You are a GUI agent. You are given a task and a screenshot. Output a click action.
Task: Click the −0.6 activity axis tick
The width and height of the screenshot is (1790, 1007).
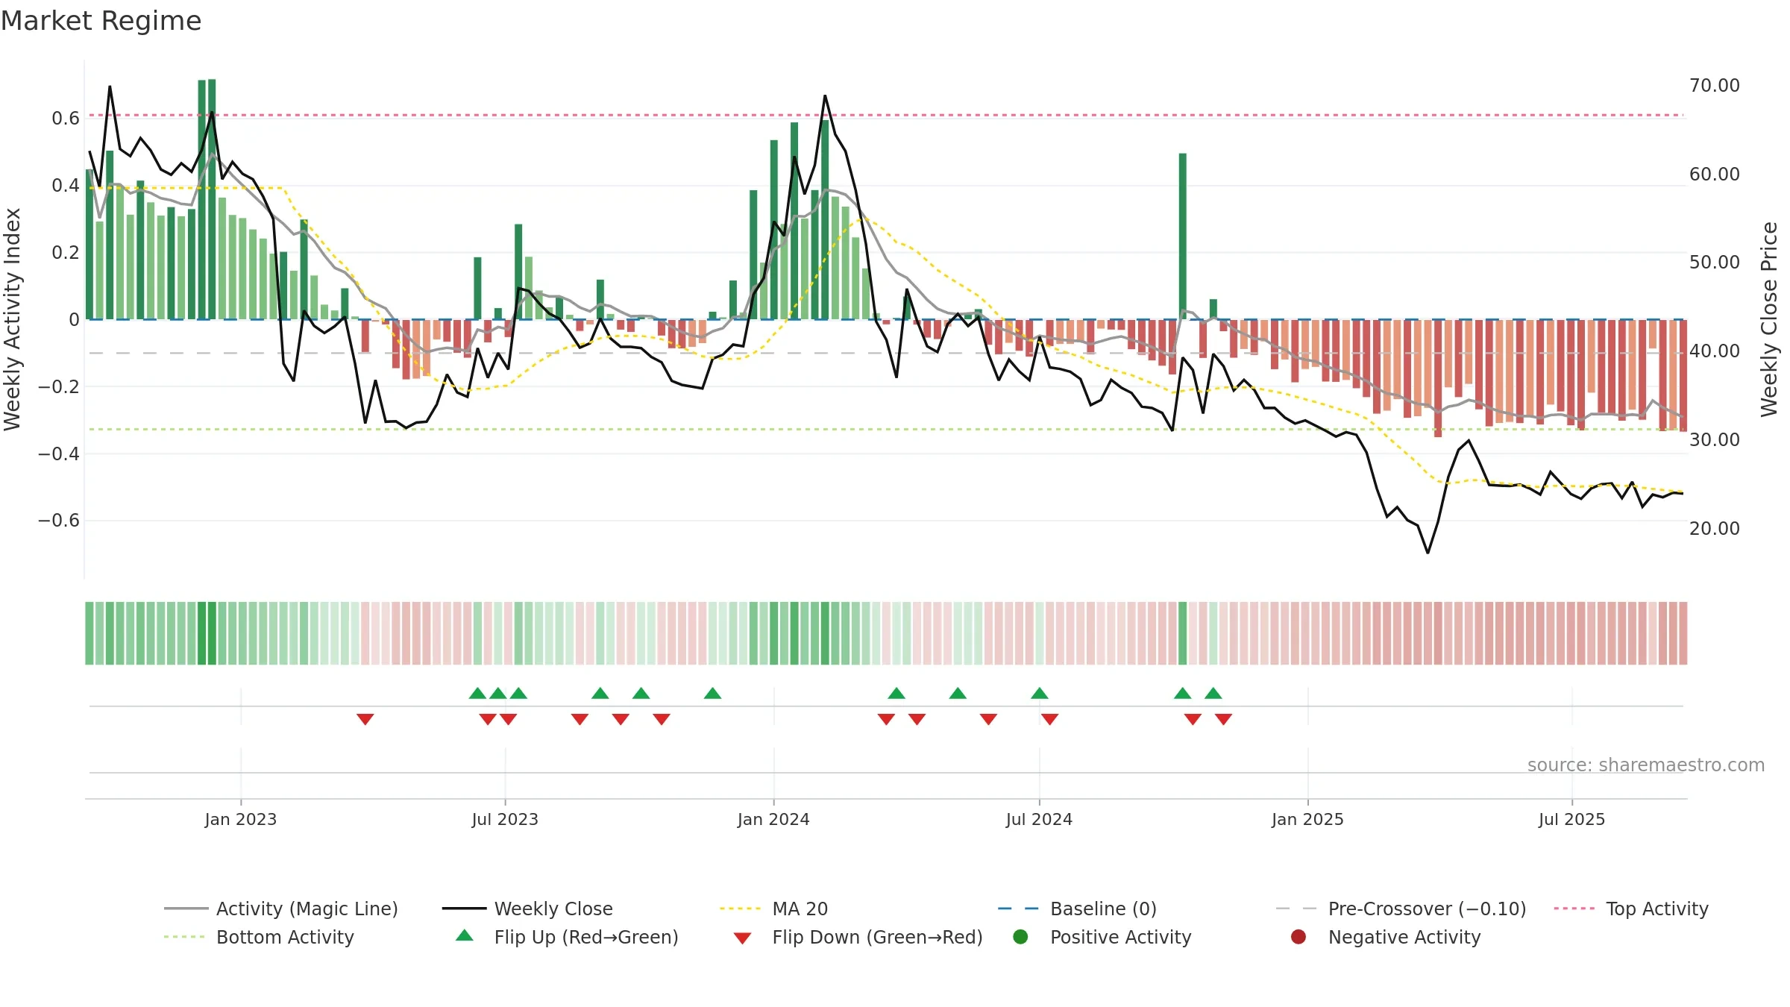pos(59,521)
